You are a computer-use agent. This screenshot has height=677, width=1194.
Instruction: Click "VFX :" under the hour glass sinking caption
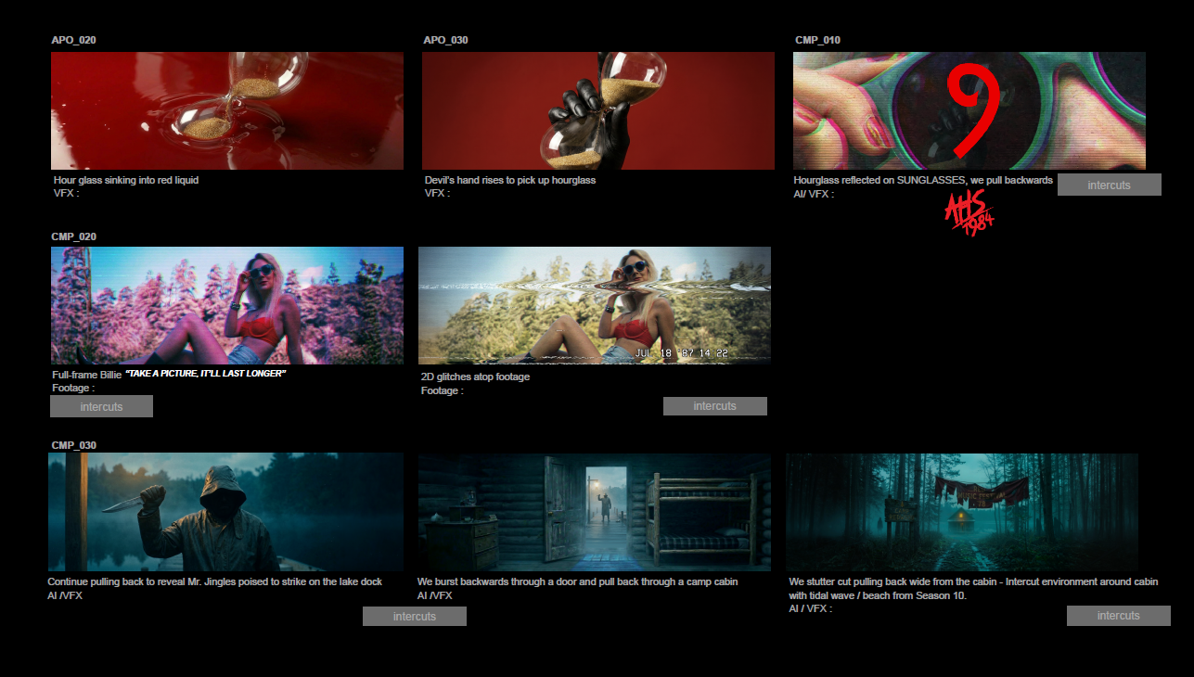(x=67, y=193)
